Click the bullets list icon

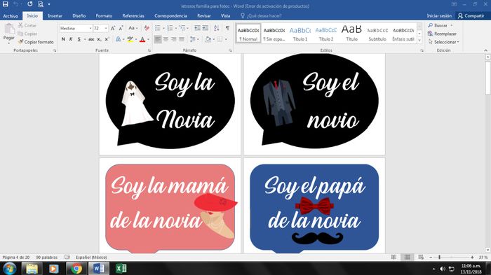point(158,28)
